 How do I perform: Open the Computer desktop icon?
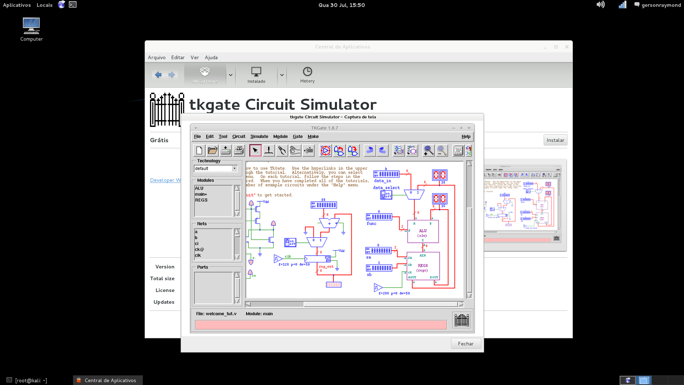(31, 30)
